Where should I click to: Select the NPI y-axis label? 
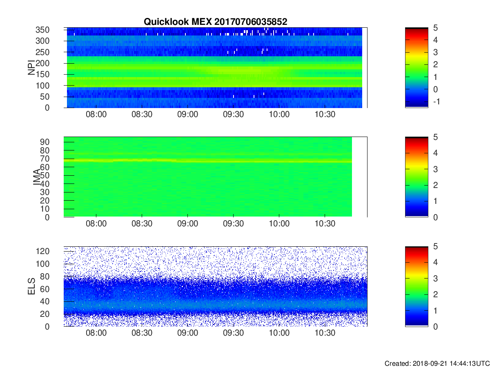pyautogui.click(x=31, y=68)
